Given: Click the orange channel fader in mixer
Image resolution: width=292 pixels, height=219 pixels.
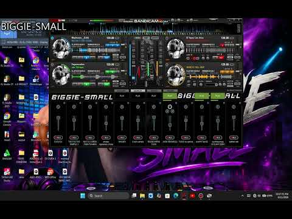Looking at the screenshot, I should pos(157,69).
